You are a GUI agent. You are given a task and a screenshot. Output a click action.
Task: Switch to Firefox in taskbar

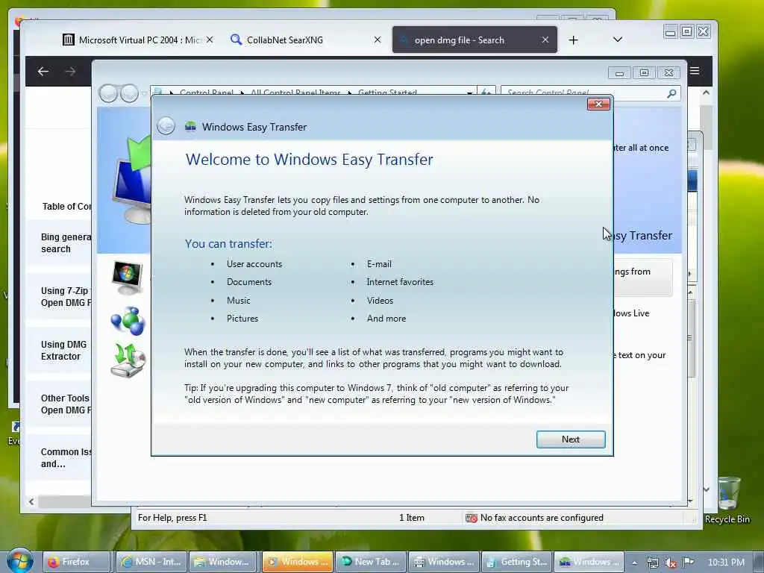click(x=75, y=562)
